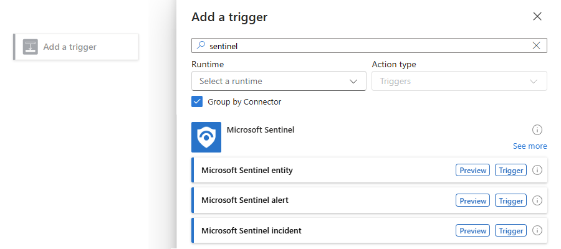
Task: Expand the Select a runtime dropdown
Action: (x=279, y=81)
